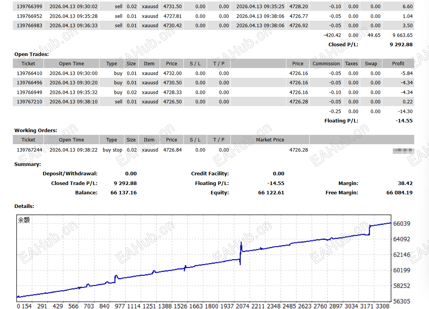Click the "Commission" column header
This screenshot has height=309, width=429.
pyautogui.click(x=326, y=64)
